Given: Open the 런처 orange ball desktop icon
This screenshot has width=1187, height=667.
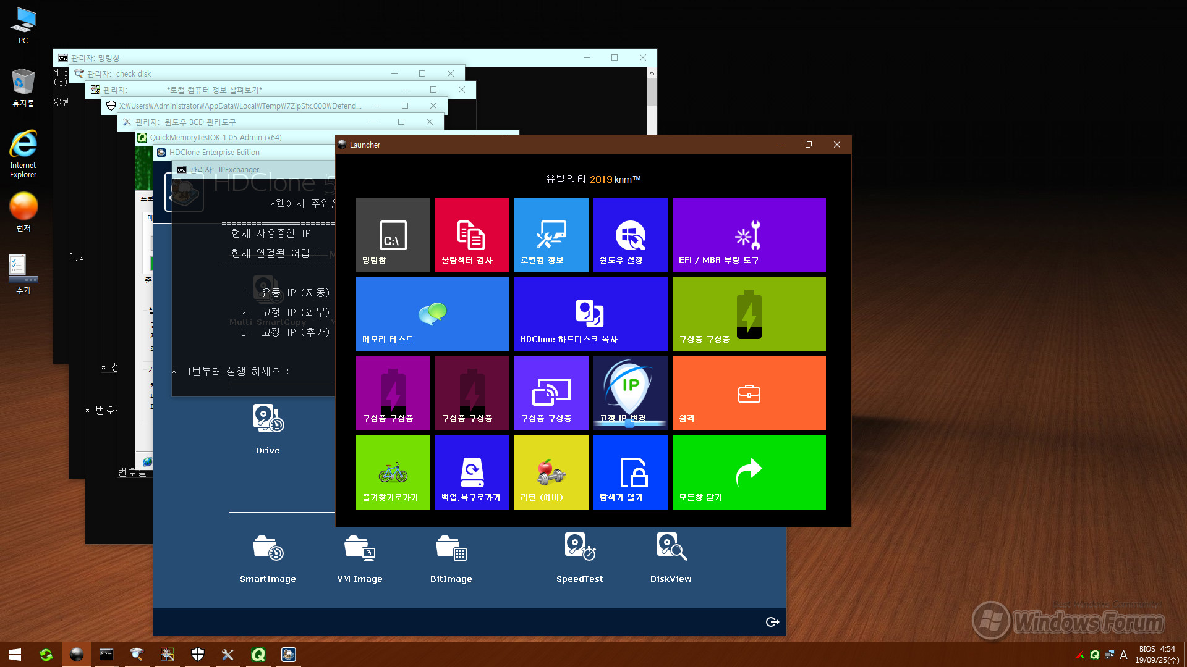Looking at the screenshot, I should tap(23, 212).
